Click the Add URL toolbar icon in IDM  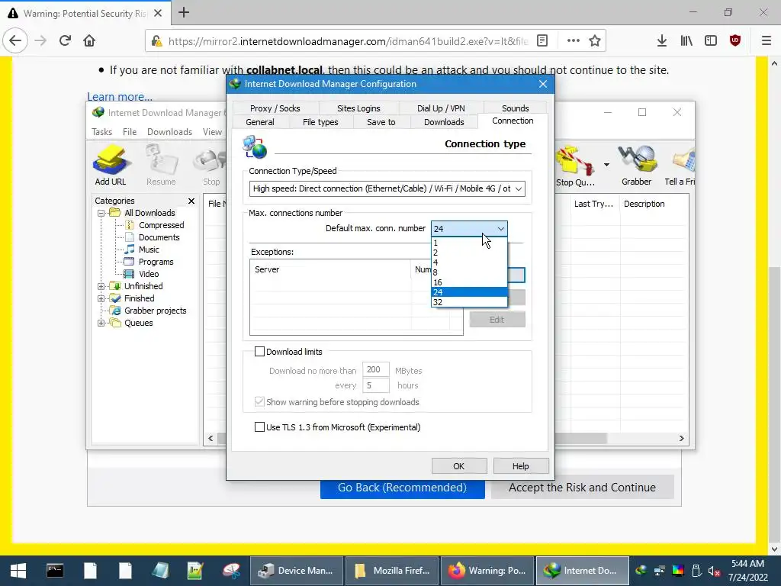[111, 166]
